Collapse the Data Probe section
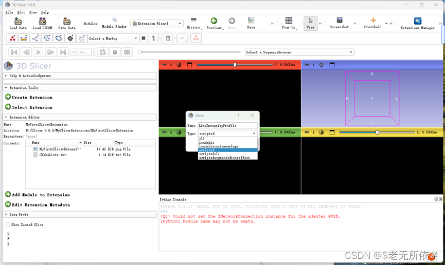Screen dimensions: 445x265 point(79,215)
